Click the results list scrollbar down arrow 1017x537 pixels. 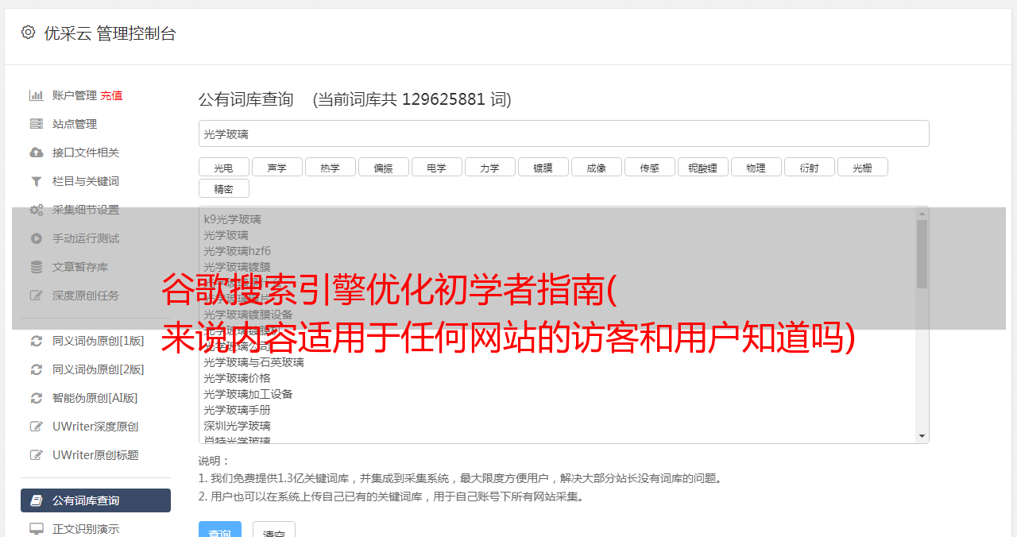point(922,435)
